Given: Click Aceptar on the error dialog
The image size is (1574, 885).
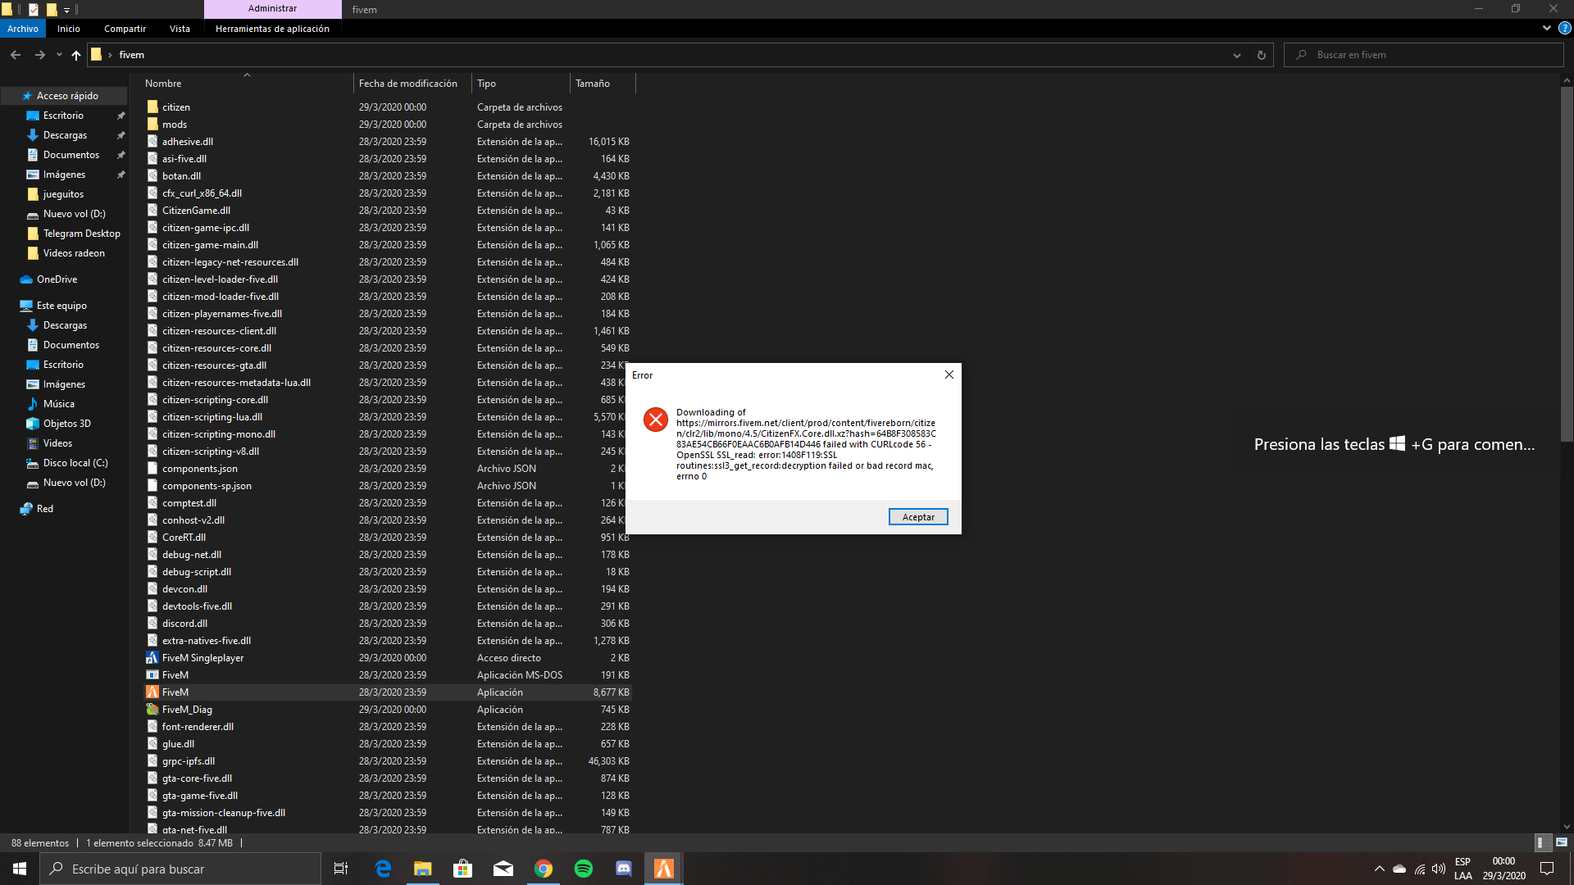Looking at the screenshot, I should pyautogui.click(x=917, y=516).
